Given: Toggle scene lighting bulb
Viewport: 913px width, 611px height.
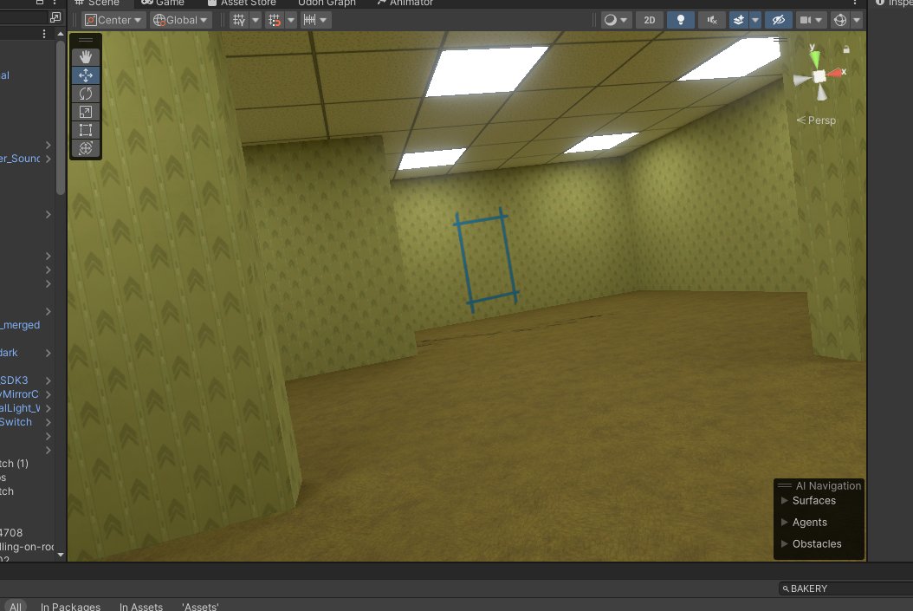Looking at the screenshot, I should tap(680, 21).
